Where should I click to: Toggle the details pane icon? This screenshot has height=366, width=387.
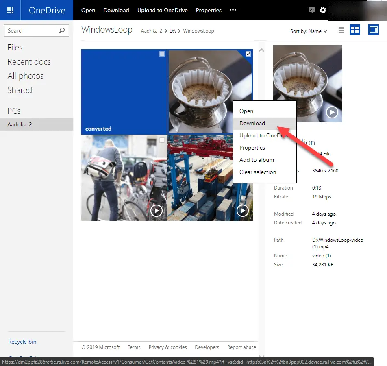(374, 30)
